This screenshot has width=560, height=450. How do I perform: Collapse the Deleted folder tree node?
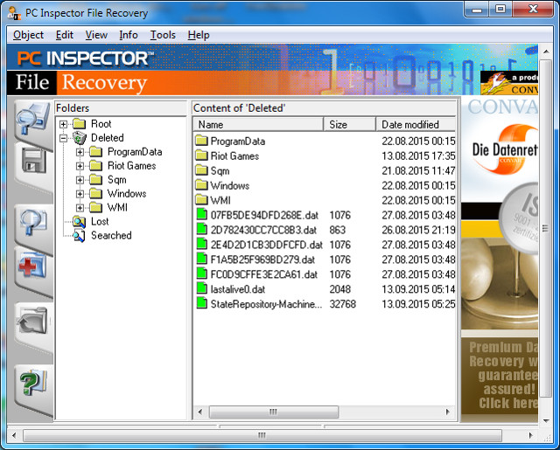tap(64, 138)
